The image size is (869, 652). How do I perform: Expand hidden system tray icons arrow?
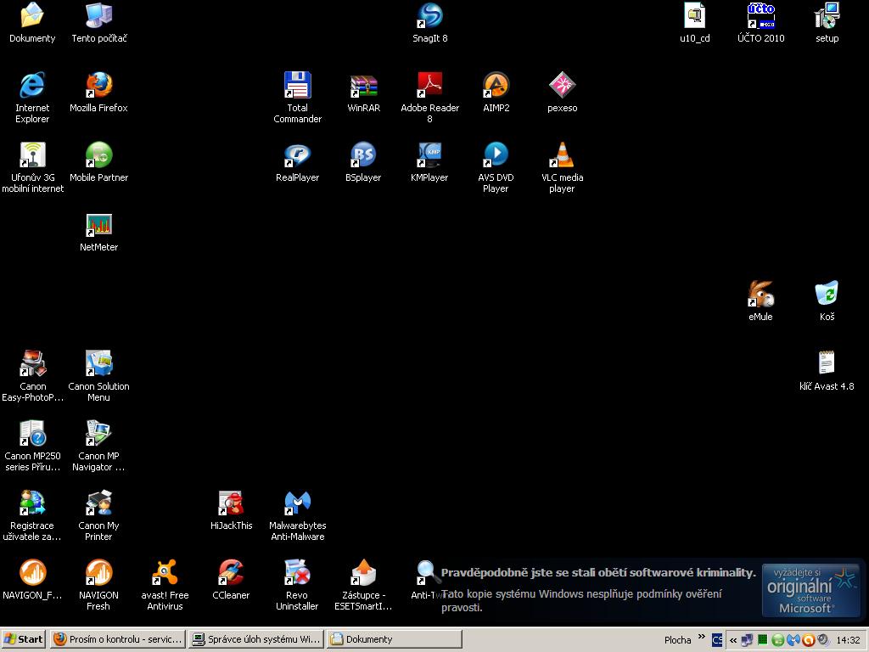[733, 640]
